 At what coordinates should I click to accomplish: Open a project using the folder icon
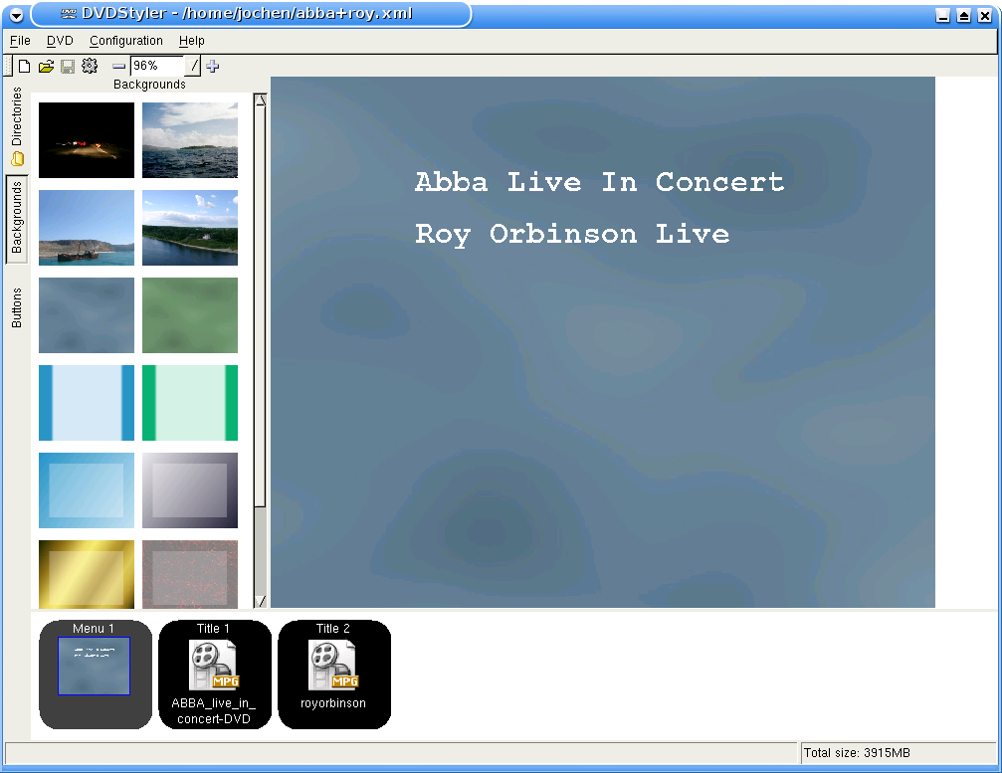tap(46, 67)
